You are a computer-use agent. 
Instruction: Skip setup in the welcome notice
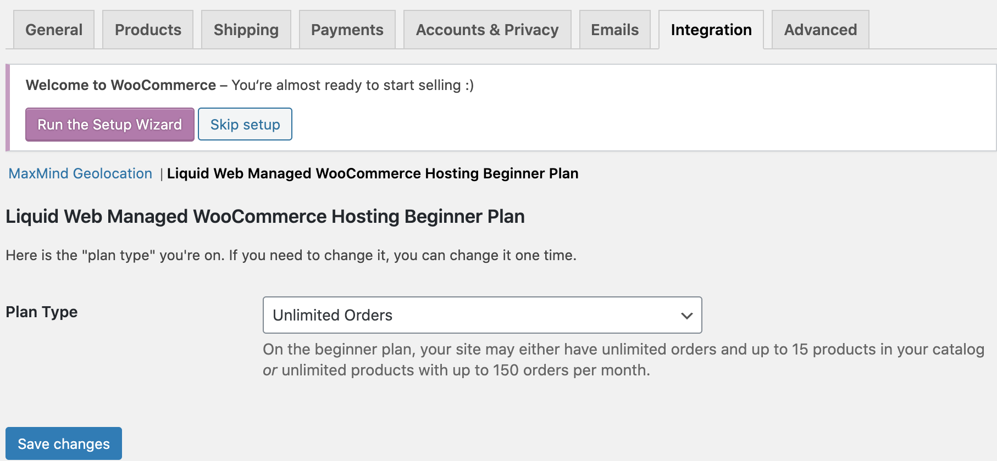245,125
